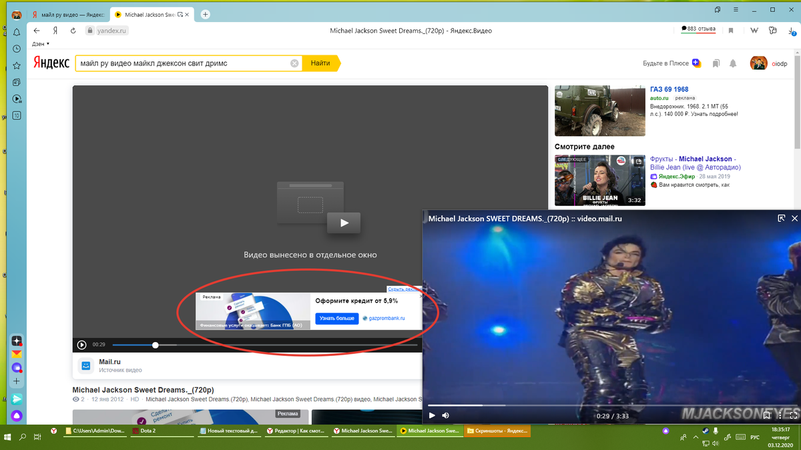Open Новый текстовый taskbar item

[230, 431]
